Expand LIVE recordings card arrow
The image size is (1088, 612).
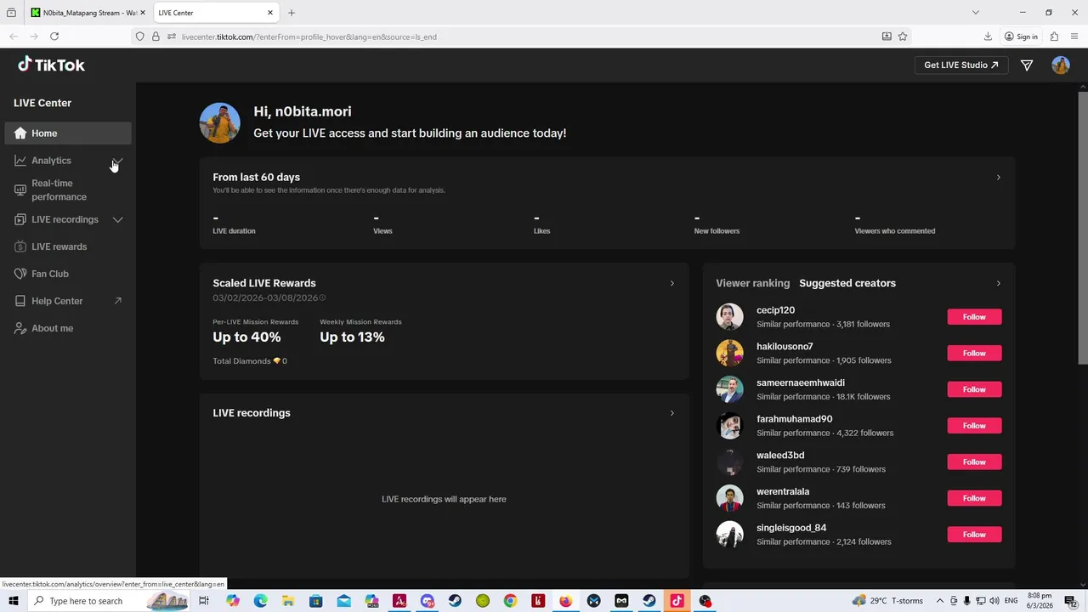[671, 413]
